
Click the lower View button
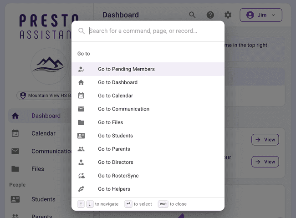coord(265,162)
